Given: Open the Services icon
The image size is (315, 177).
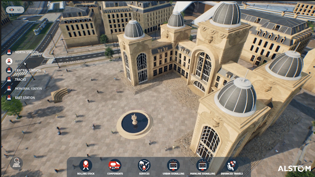Looking at the screenshot, I should coord(144,165).
